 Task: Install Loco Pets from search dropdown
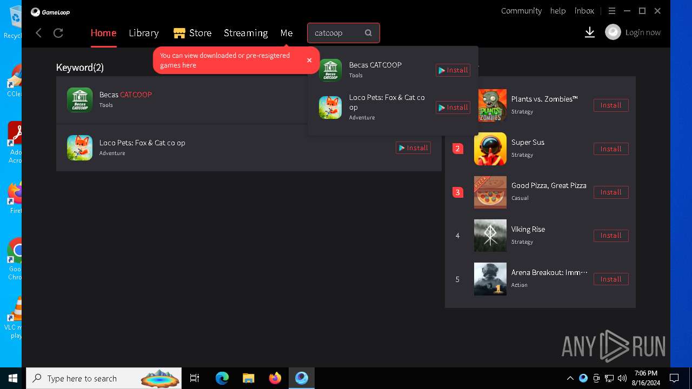point(453,108)
